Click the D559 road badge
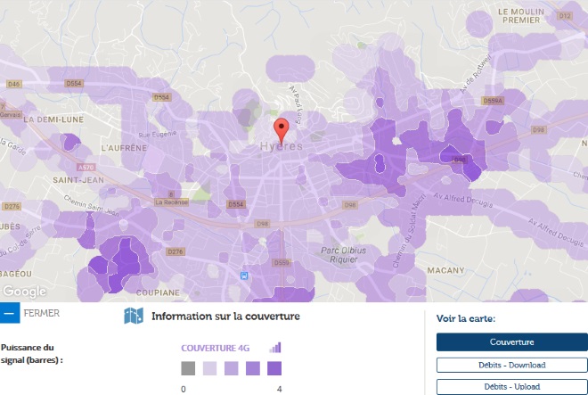 [282, 262]
